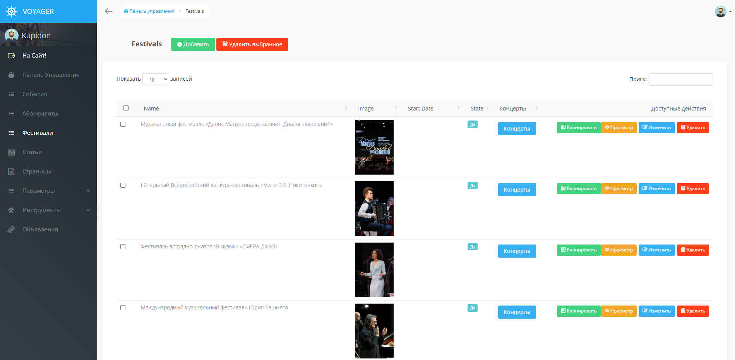
Task: Click the user avatar in top-right corner
Action: (721, 12)
